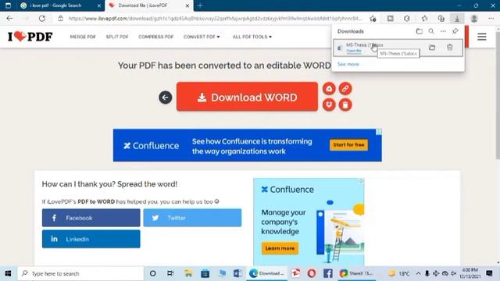Open Facebook app from taskbar

point(328,273)
